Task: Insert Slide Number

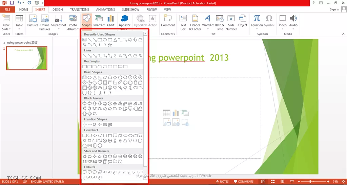Action: point(231,23)
